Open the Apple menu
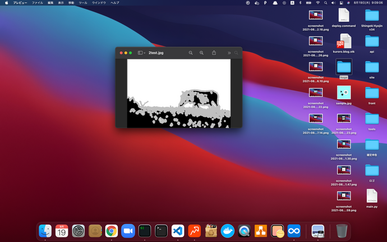 click(x=7, y=3)
